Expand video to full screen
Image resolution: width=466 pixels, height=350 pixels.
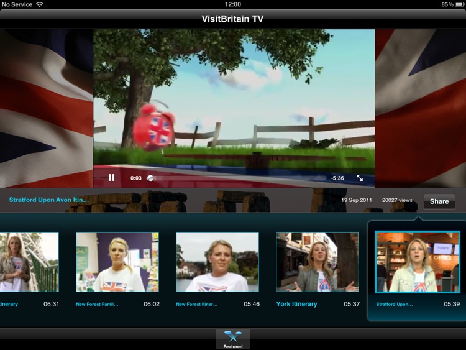tap(360, 178)
